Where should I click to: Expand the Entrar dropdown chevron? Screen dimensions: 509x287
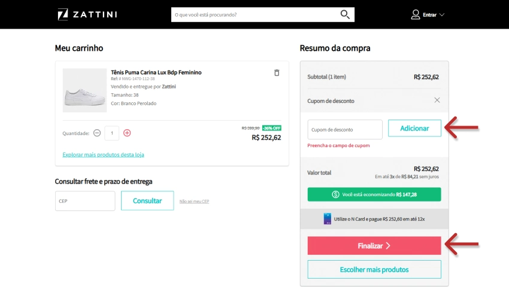[442, 14]
